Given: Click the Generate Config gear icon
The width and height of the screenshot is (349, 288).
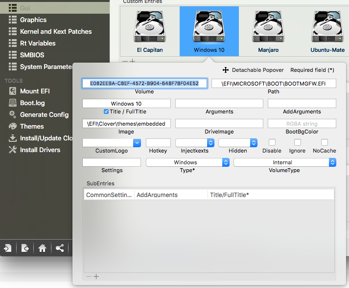Looking at the screenshot, I should pos(12,114).
